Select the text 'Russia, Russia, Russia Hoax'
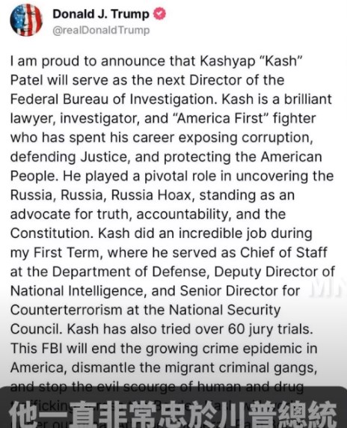 tap(101, 195)
